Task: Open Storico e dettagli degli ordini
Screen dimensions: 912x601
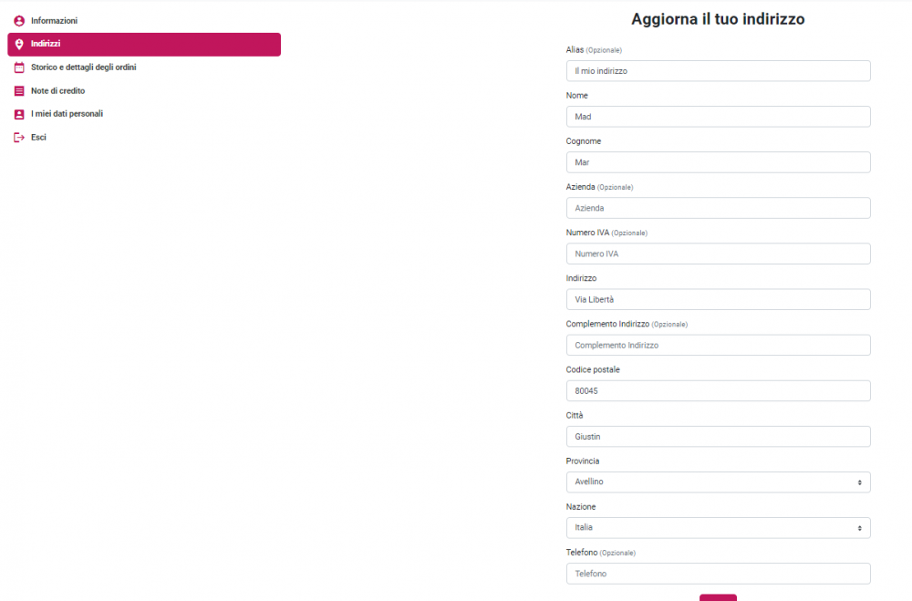Action: click(x=83, y=67)
